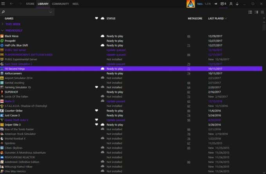Select Cities: Skylines row

[131, 148]
